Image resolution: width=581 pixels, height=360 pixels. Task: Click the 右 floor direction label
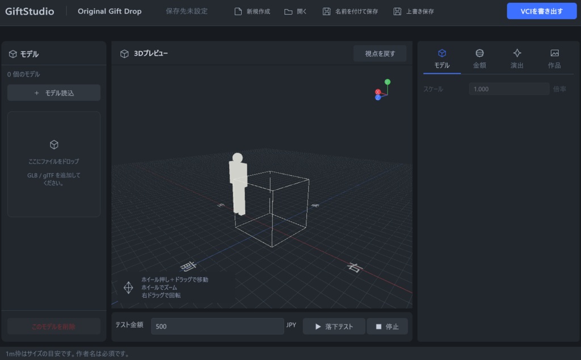click(x=355, y=267)
